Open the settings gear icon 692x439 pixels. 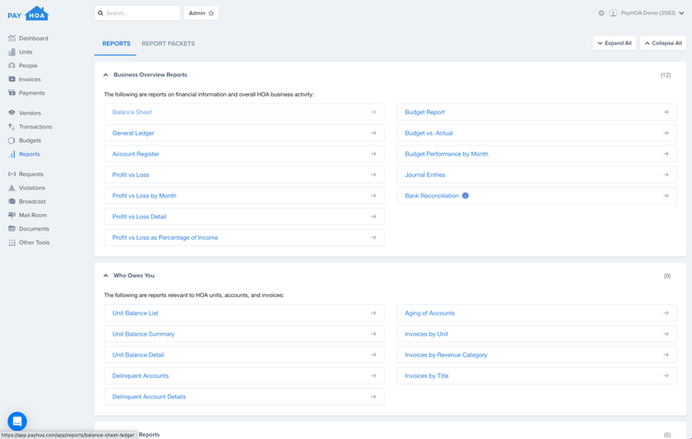tap(601, 13)
